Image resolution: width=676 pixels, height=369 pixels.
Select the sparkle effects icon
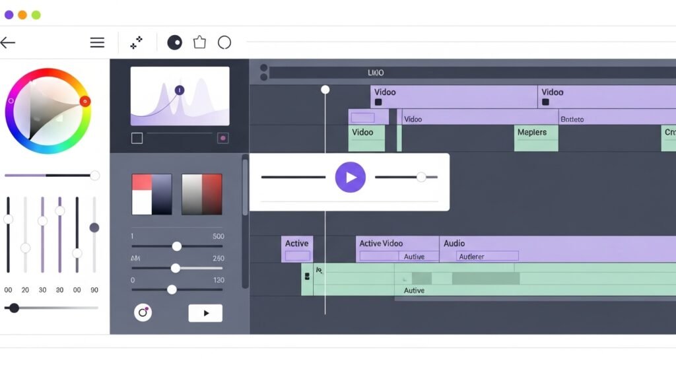click(x=136, y=43)
